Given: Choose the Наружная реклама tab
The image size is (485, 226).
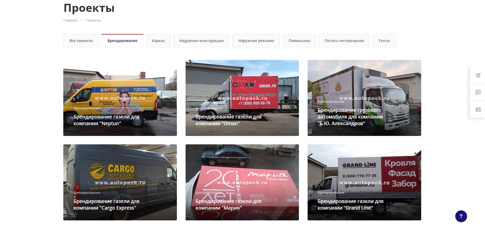Looking at the screenshot, I should pyautogui.click(x=256, y=41).
